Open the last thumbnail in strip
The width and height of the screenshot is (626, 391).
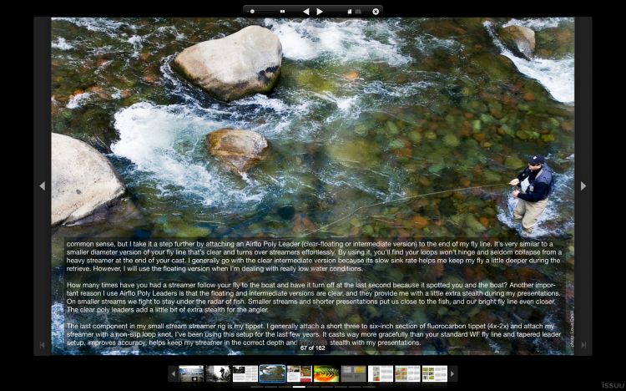point(434,373)
